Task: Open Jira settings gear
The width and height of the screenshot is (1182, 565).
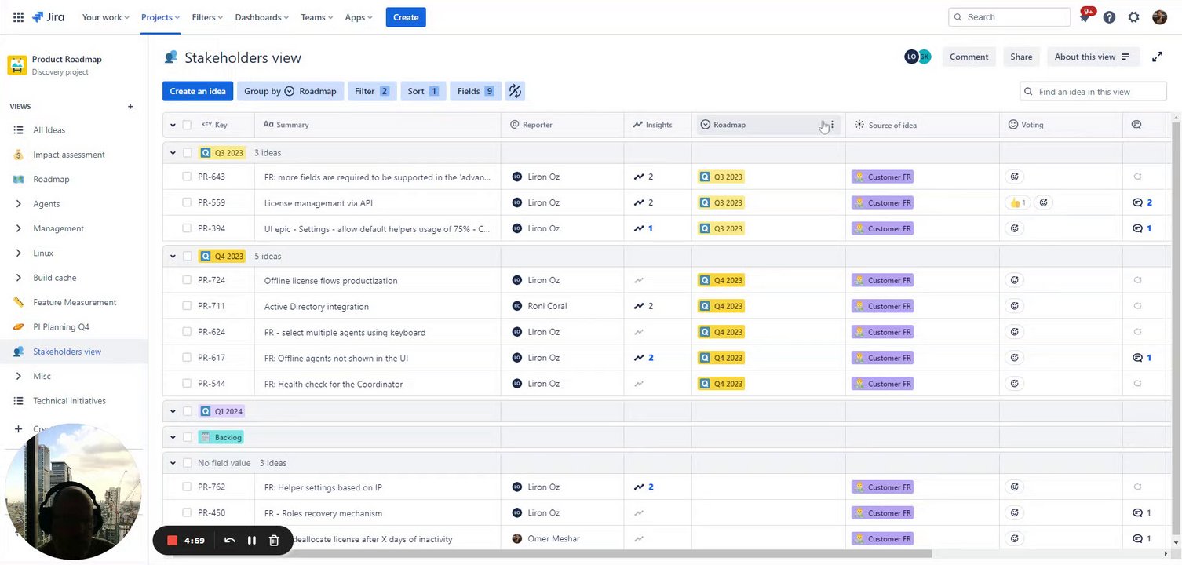Action: click(x=1133, y=17)
